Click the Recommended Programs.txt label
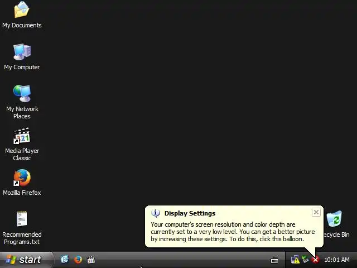 [x=22, y=238]
